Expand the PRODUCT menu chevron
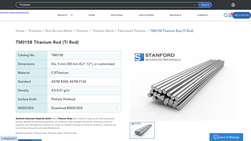 [x=72, y=15]
